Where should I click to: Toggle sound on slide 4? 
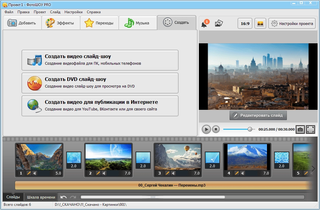(x=243, y=173)
